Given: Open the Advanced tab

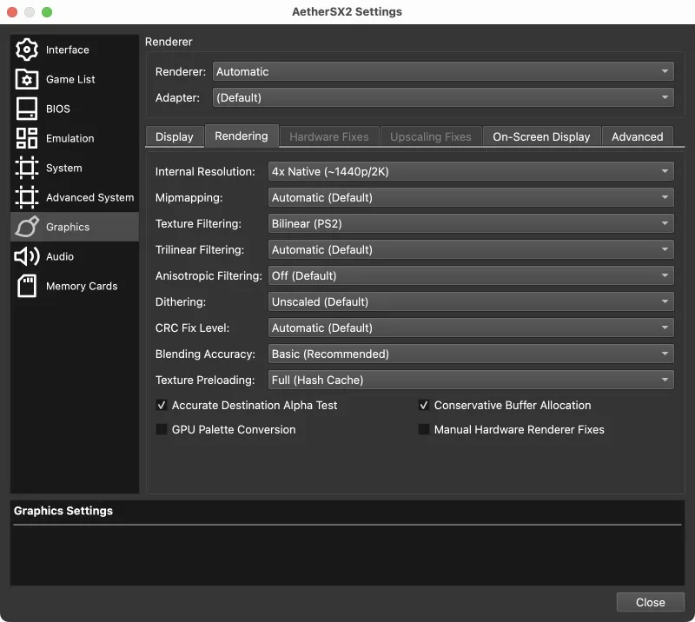Looking at the screenshot, I should [x=637, y=136].
